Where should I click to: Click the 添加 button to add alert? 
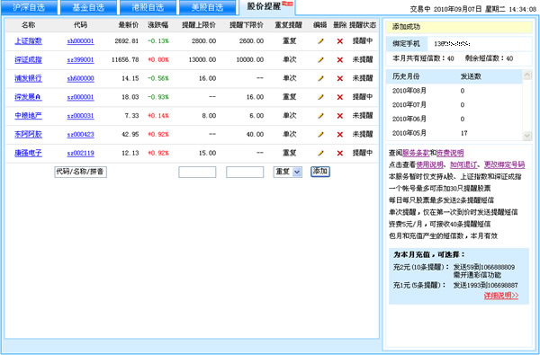[x=320, y=172]
